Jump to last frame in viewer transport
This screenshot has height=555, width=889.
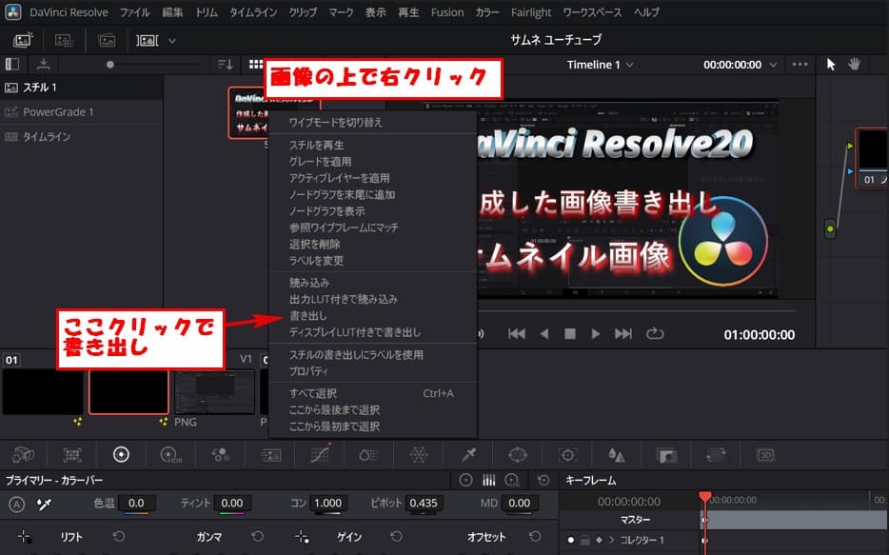(623, 334)
